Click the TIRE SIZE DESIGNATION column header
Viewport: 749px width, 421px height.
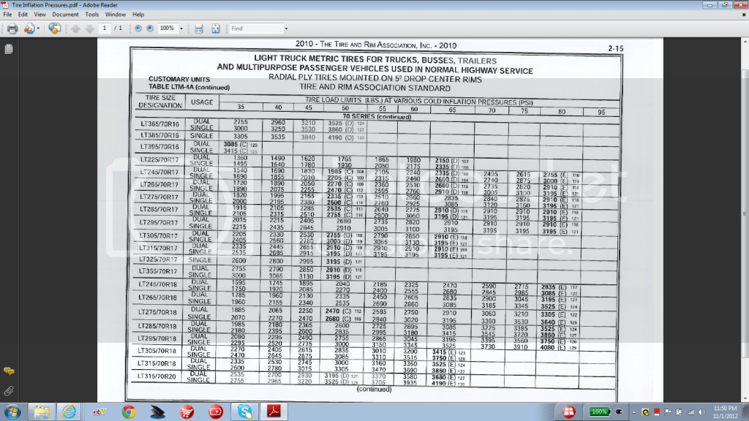point(160,102)
